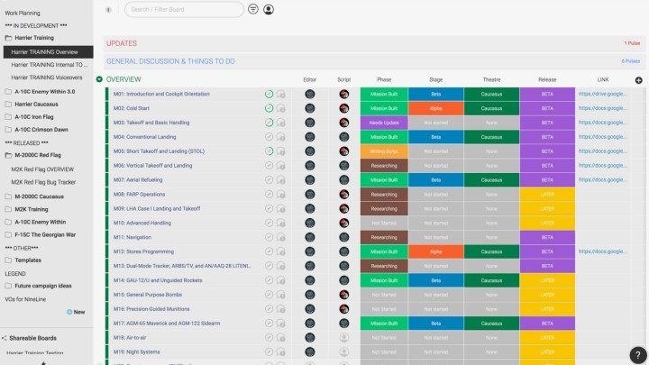Click the add column plus icon

[x=638, y=80]
